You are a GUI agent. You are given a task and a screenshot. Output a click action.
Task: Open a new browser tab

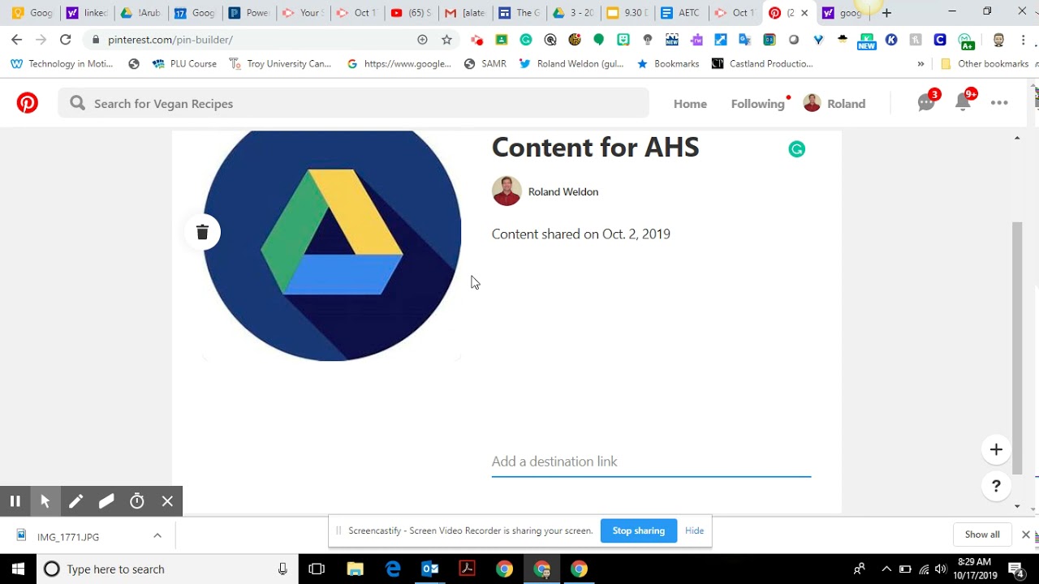pyautogui.click(x=886, y=13)
